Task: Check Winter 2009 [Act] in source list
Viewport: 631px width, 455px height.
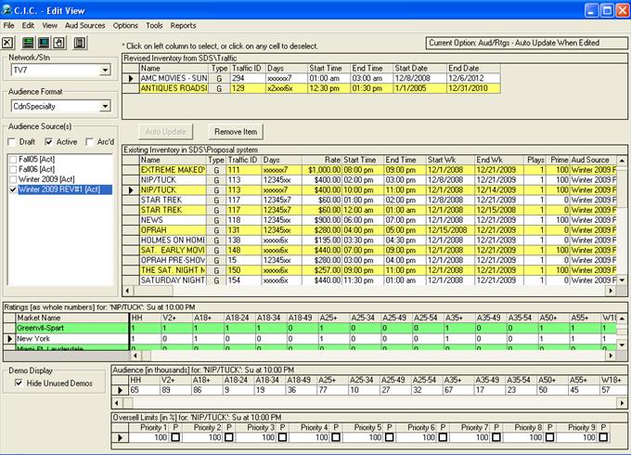Action: click(x=13, y=179)
